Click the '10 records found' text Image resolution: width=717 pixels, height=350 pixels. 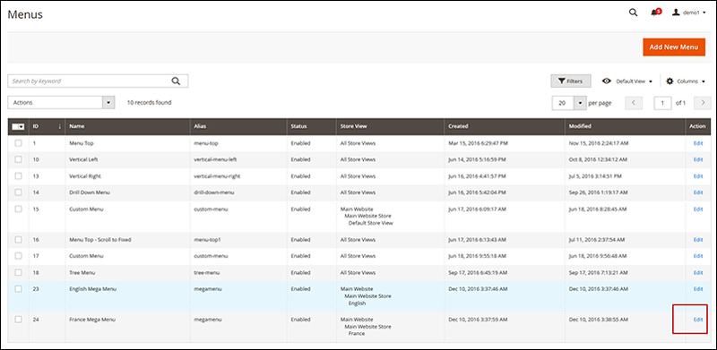(x=149, y=102)
